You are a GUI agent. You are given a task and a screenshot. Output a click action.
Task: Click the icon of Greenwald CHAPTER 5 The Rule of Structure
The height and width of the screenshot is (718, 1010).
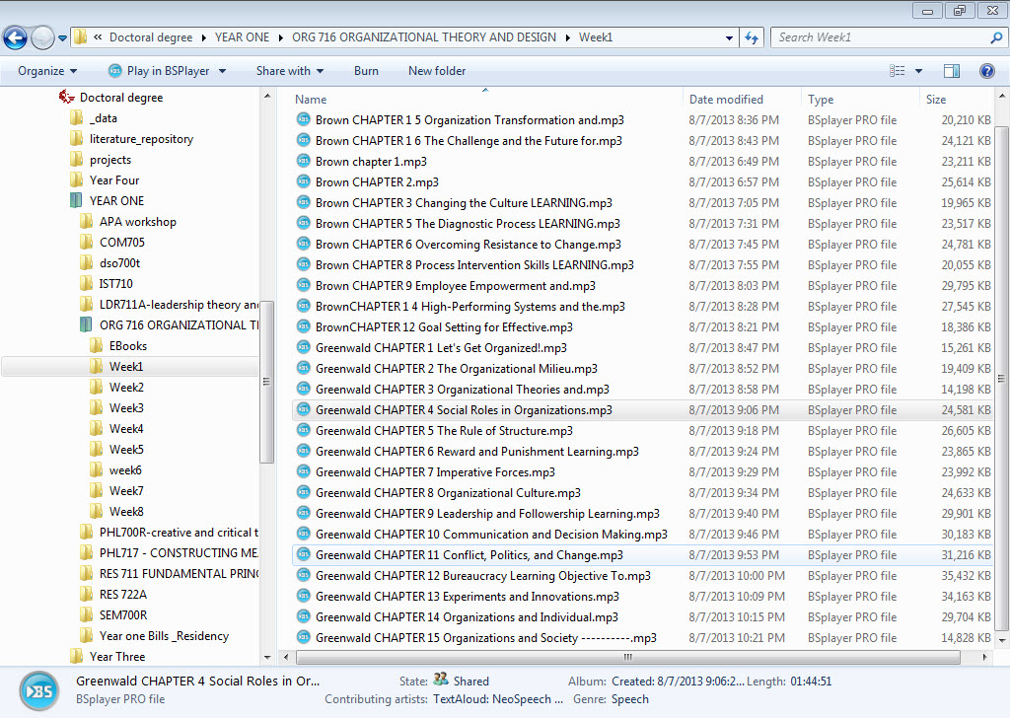pyautogui.click(x=304, y=430)
